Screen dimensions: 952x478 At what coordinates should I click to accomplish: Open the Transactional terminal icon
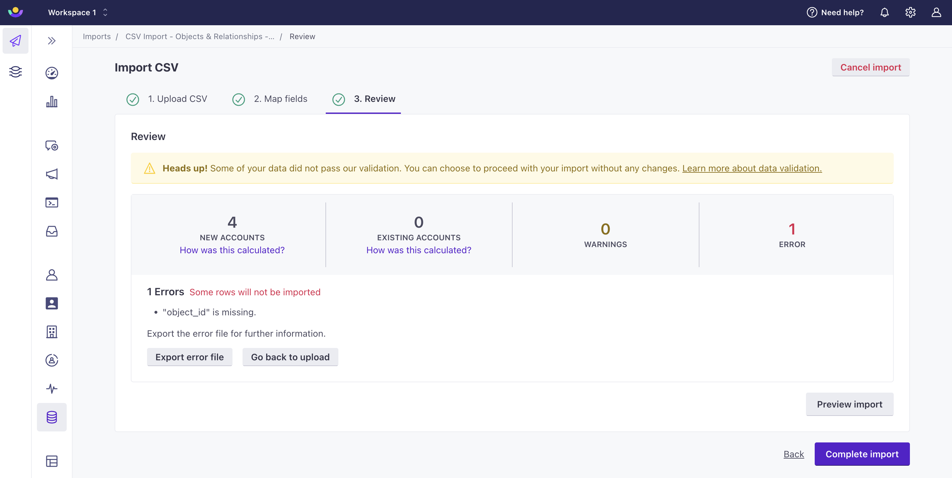pyautogui.click(x=52, y=203)
